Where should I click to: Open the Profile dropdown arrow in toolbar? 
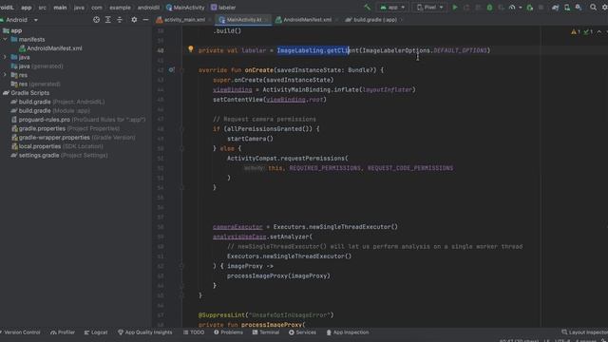(520, 8)
